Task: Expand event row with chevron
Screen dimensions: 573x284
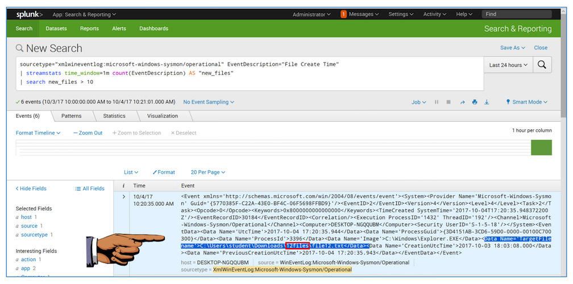Action: pyautogui.click(x=123, y=197)
